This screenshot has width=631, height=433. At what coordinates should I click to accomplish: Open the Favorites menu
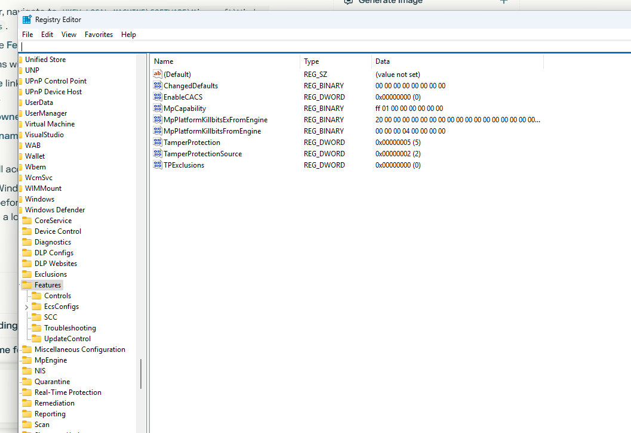pyautogui.click(x=99, y=35)
